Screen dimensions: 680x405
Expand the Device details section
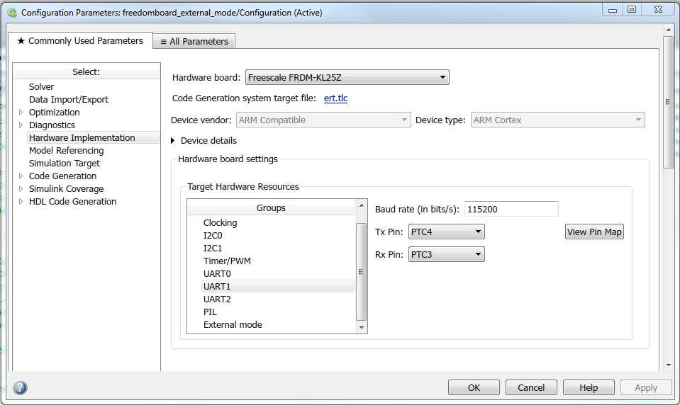coord(172,140)
